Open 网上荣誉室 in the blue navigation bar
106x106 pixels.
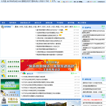(82, 23)
